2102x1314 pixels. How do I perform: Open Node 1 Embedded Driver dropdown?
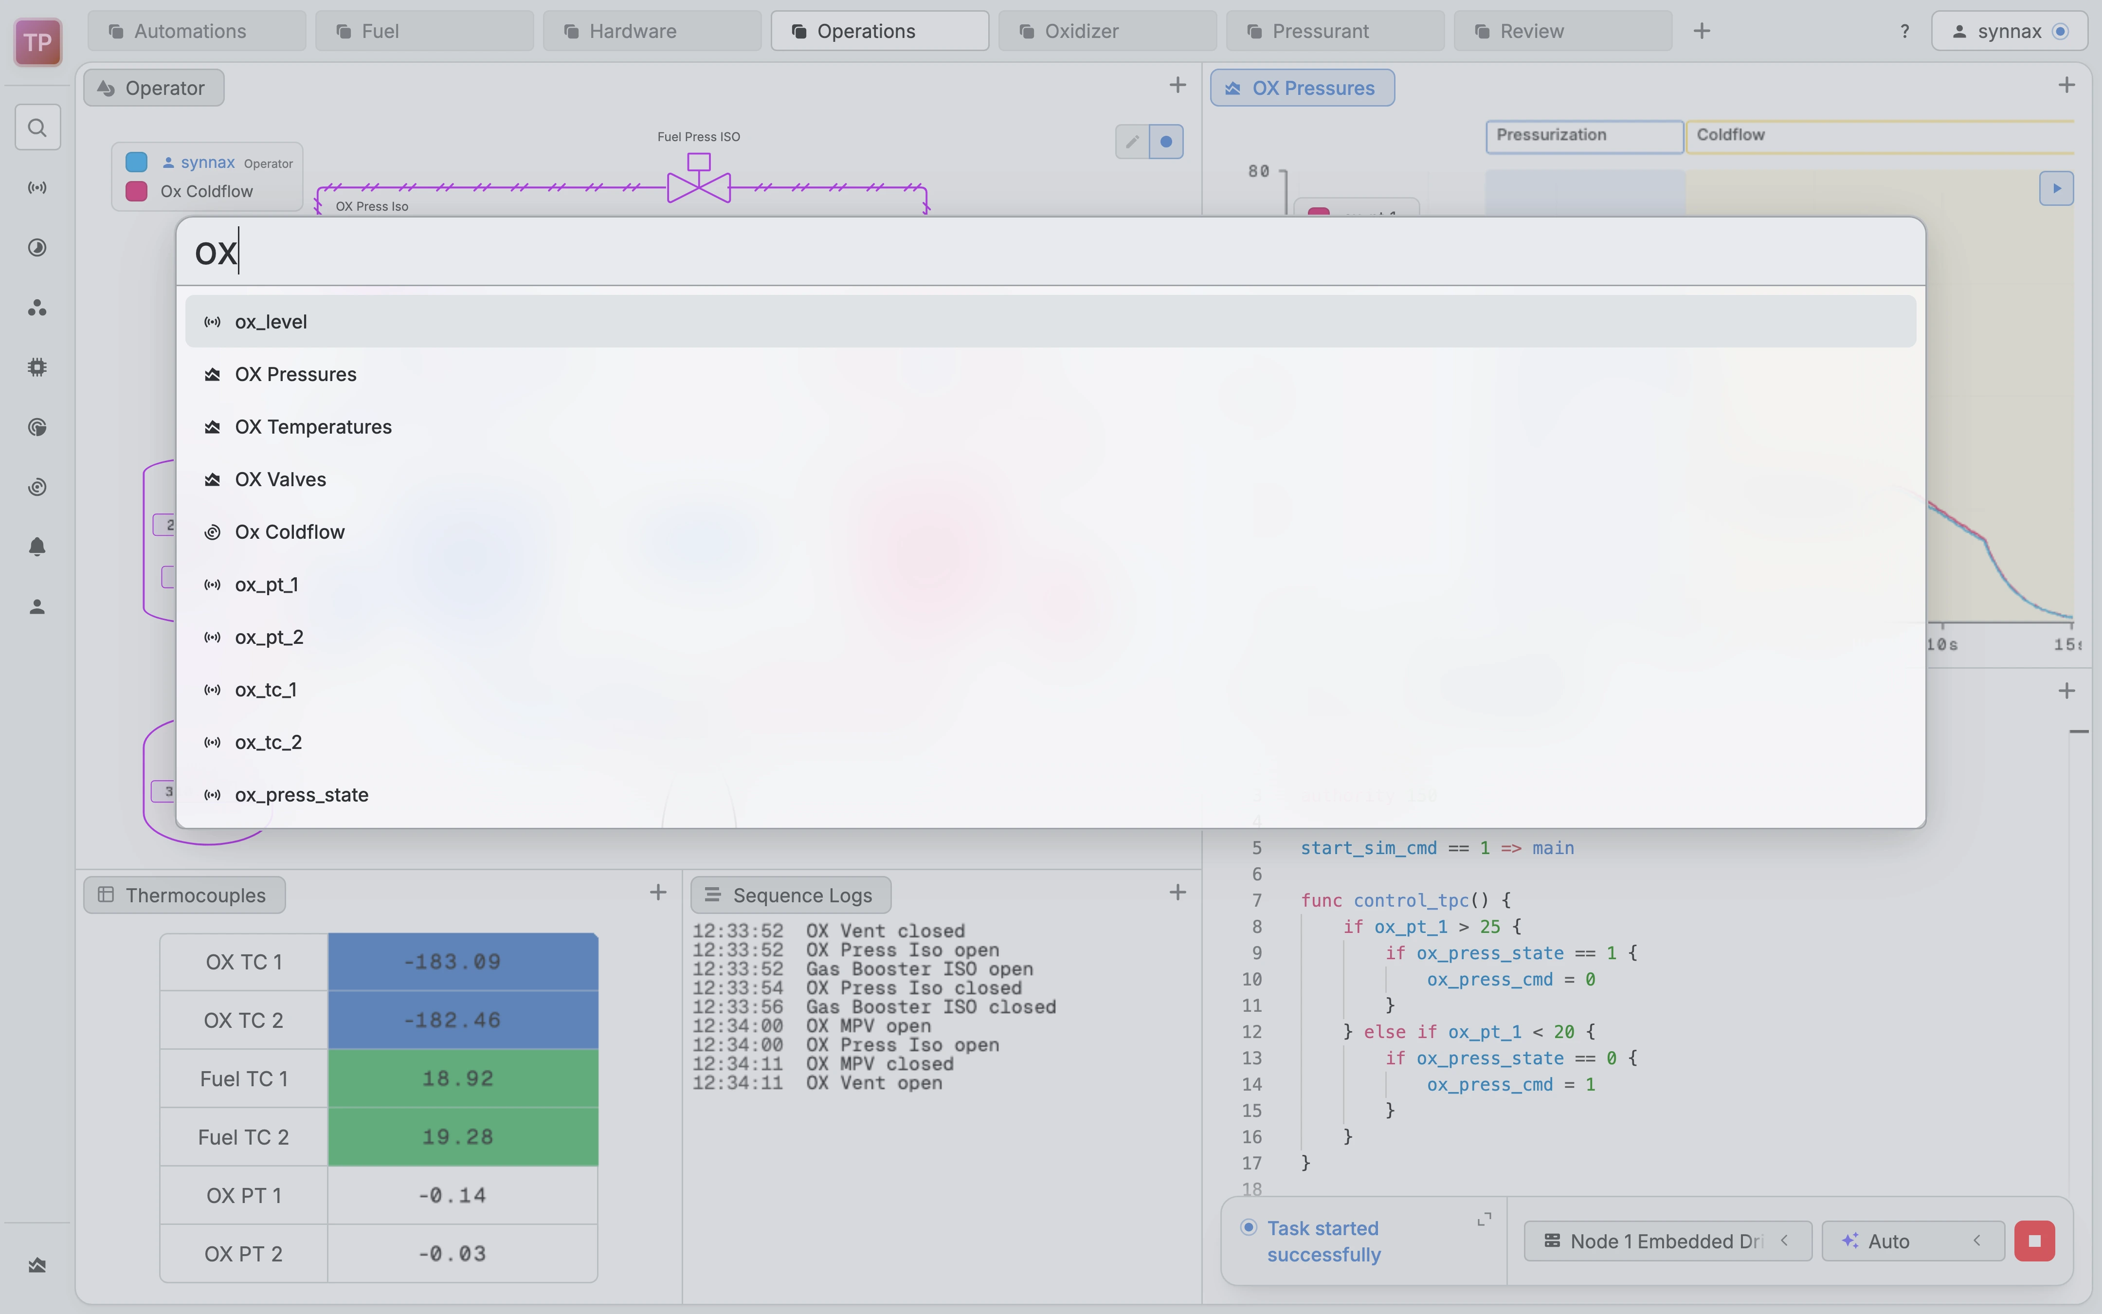point(1667,1241)
